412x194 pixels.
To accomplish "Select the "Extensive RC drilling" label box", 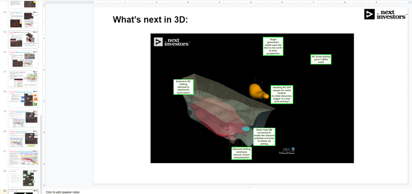I will tap(183, 87).
